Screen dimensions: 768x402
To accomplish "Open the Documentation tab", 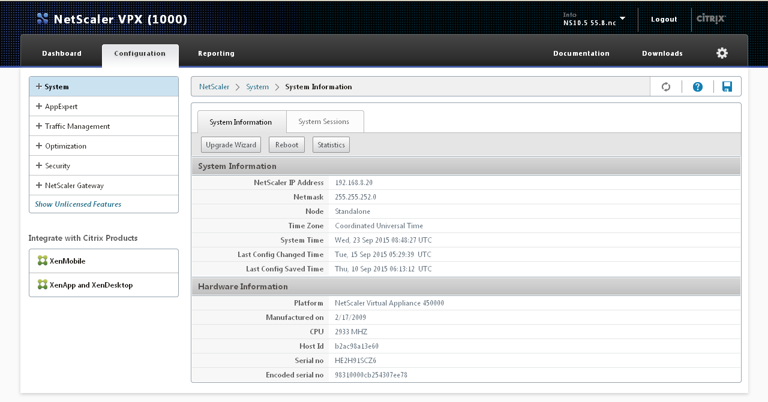I will coord(581,53).
